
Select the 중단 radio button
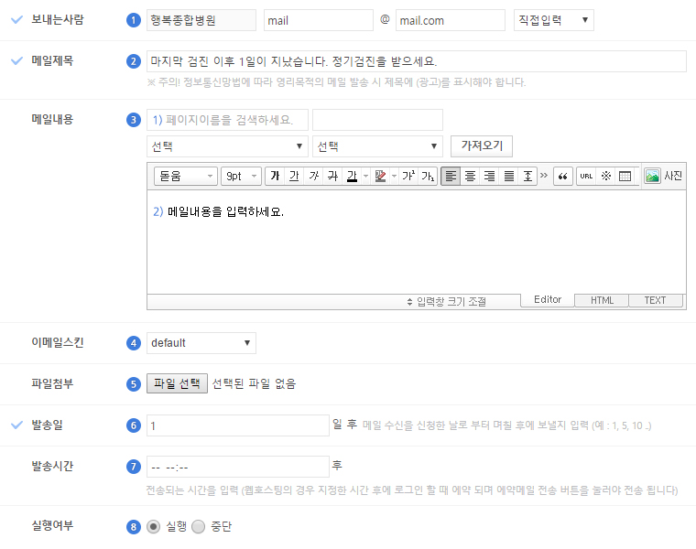point(199,527)
